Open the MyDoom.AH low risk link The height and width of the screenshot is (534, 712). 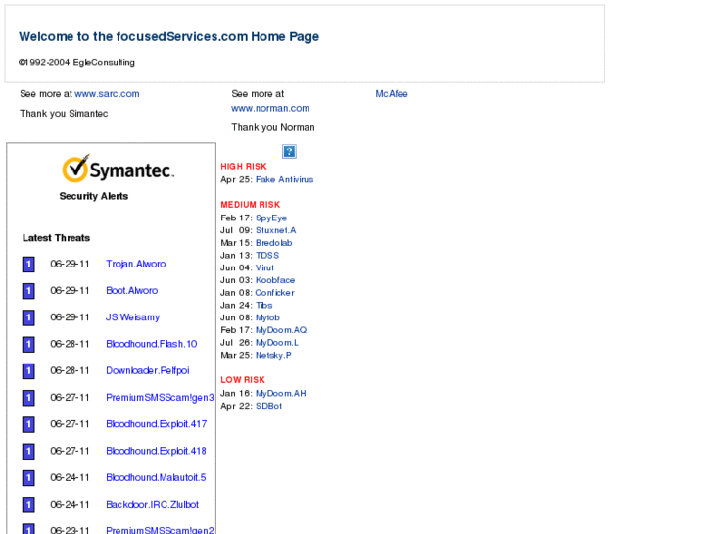281,394
